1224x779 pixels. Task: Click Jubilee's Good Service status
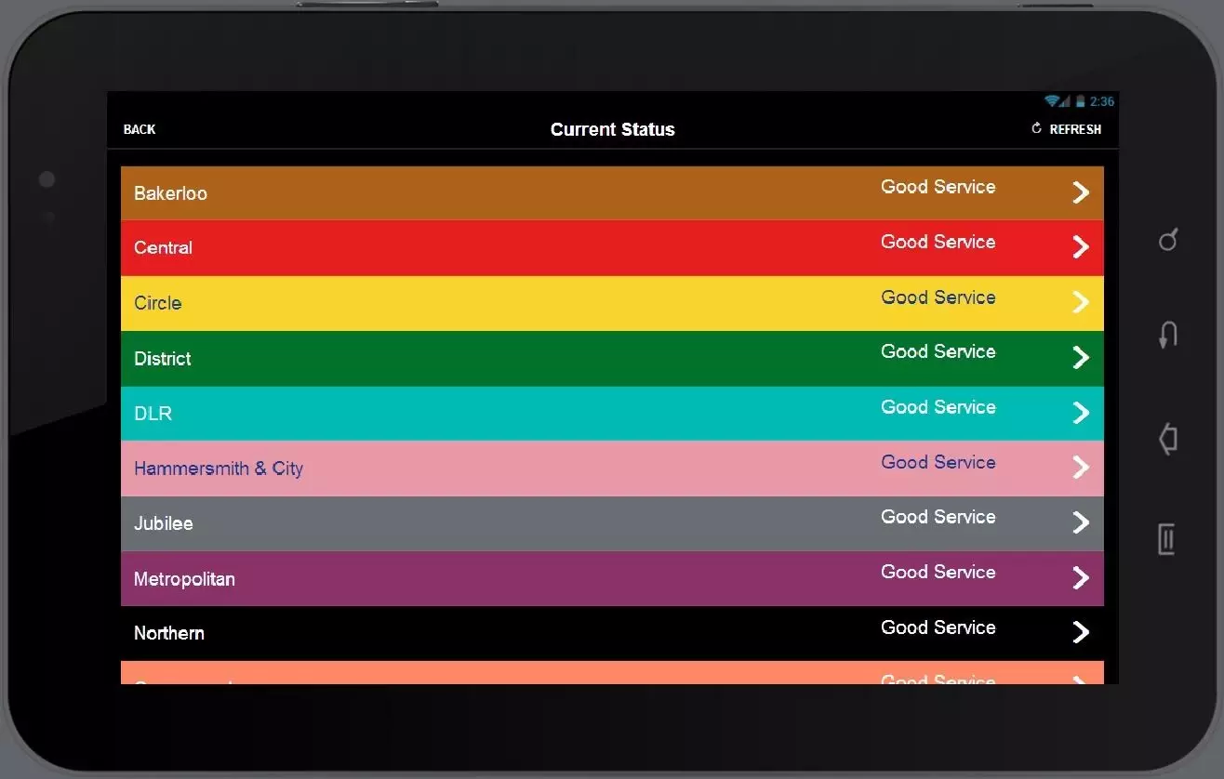pos(938,516)
